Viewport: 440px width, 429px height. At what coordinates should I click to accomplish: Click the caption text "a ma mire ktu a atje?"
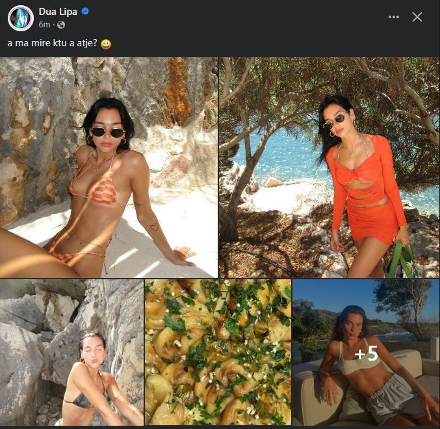pyautogui.click(x=52, y=44)
